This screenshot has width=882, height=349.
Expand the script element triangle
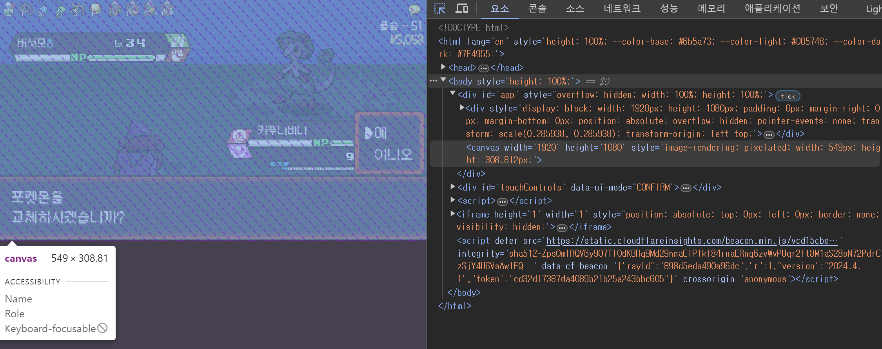point(453,200)
